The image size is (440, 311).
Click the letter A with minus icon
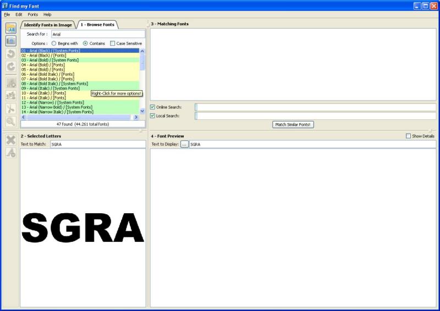click(x=11, y=153)
